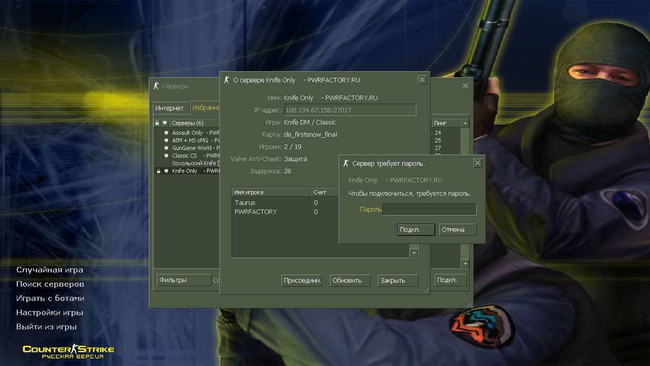This screenshot has height=366, width=650.
Task: Click the password lock column header icon
Action: point(157,123)
